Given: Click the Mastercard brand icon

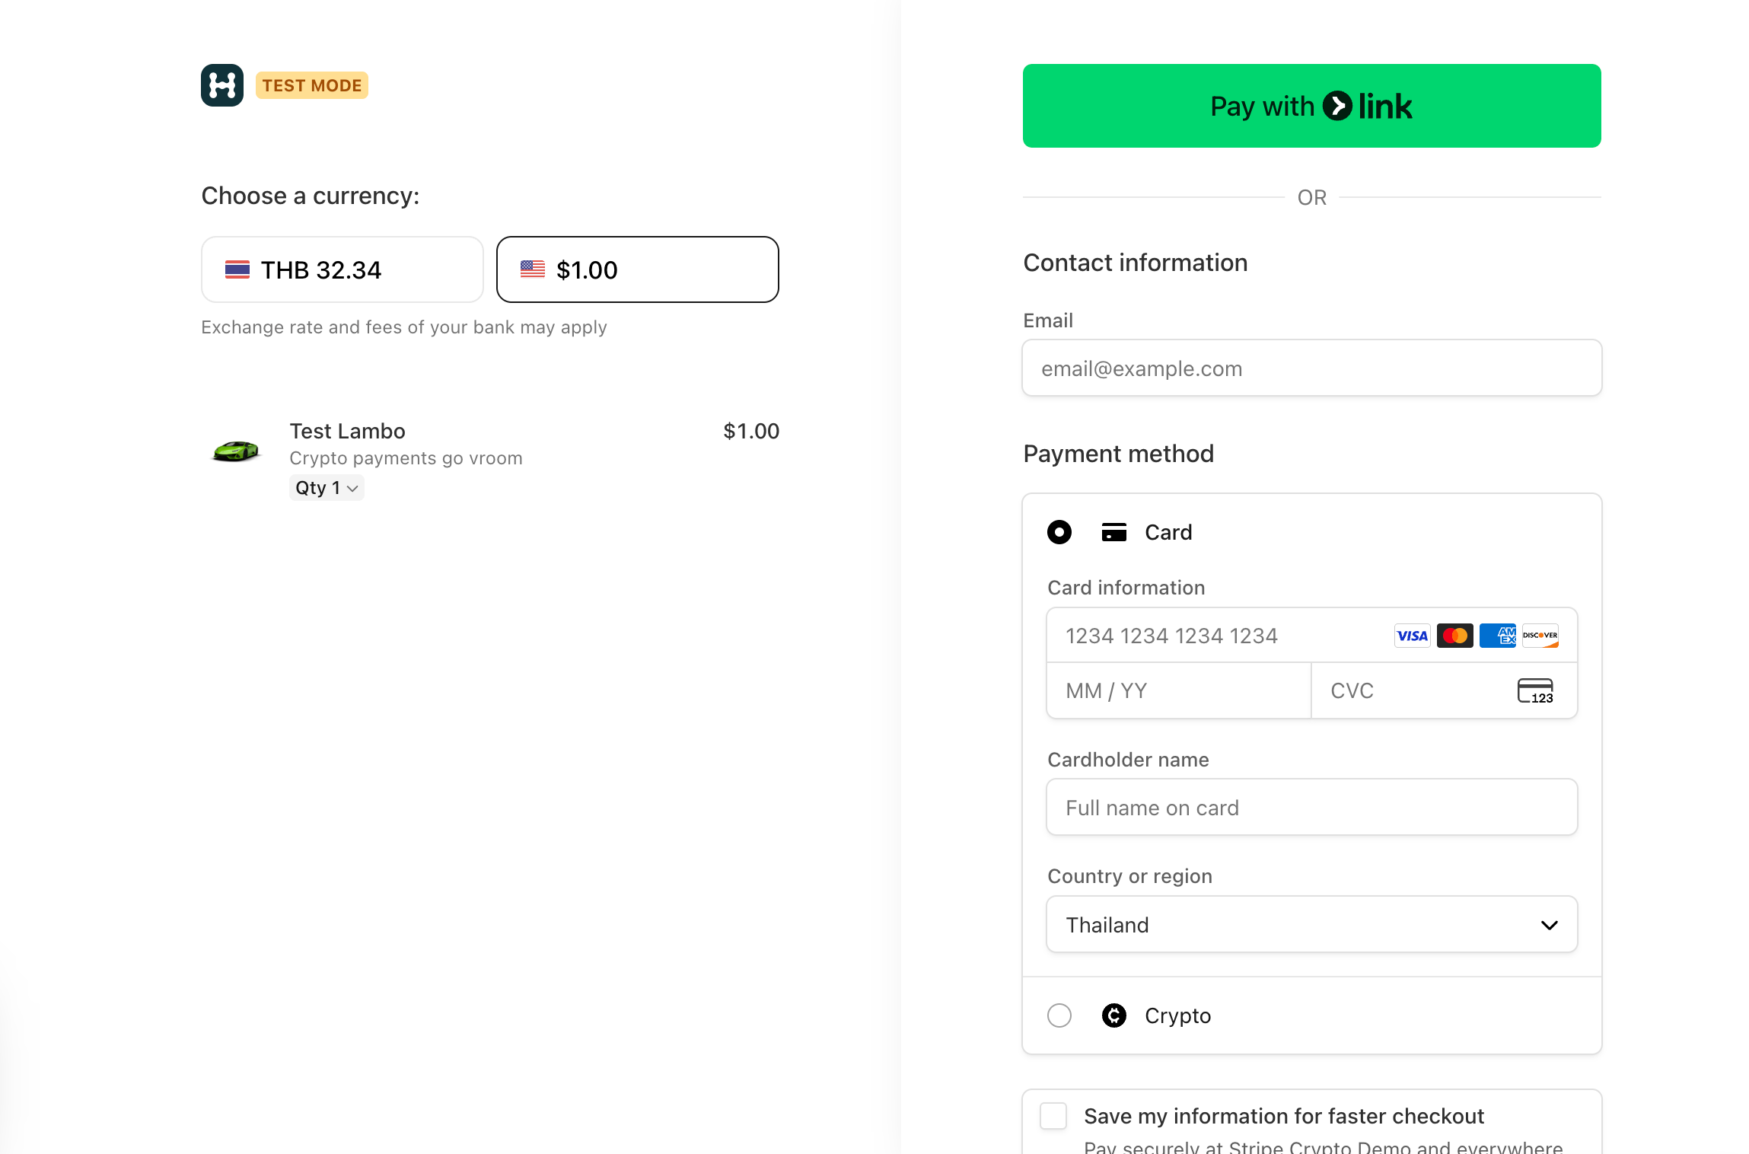Looking at the screenshot, I should coord(1454,636).
